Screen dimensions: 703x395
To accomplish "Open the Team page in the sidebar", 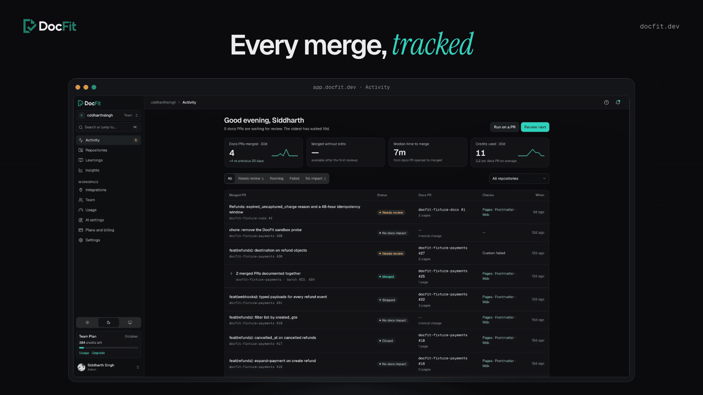I will pyautogui.click(x=108, y=200).
